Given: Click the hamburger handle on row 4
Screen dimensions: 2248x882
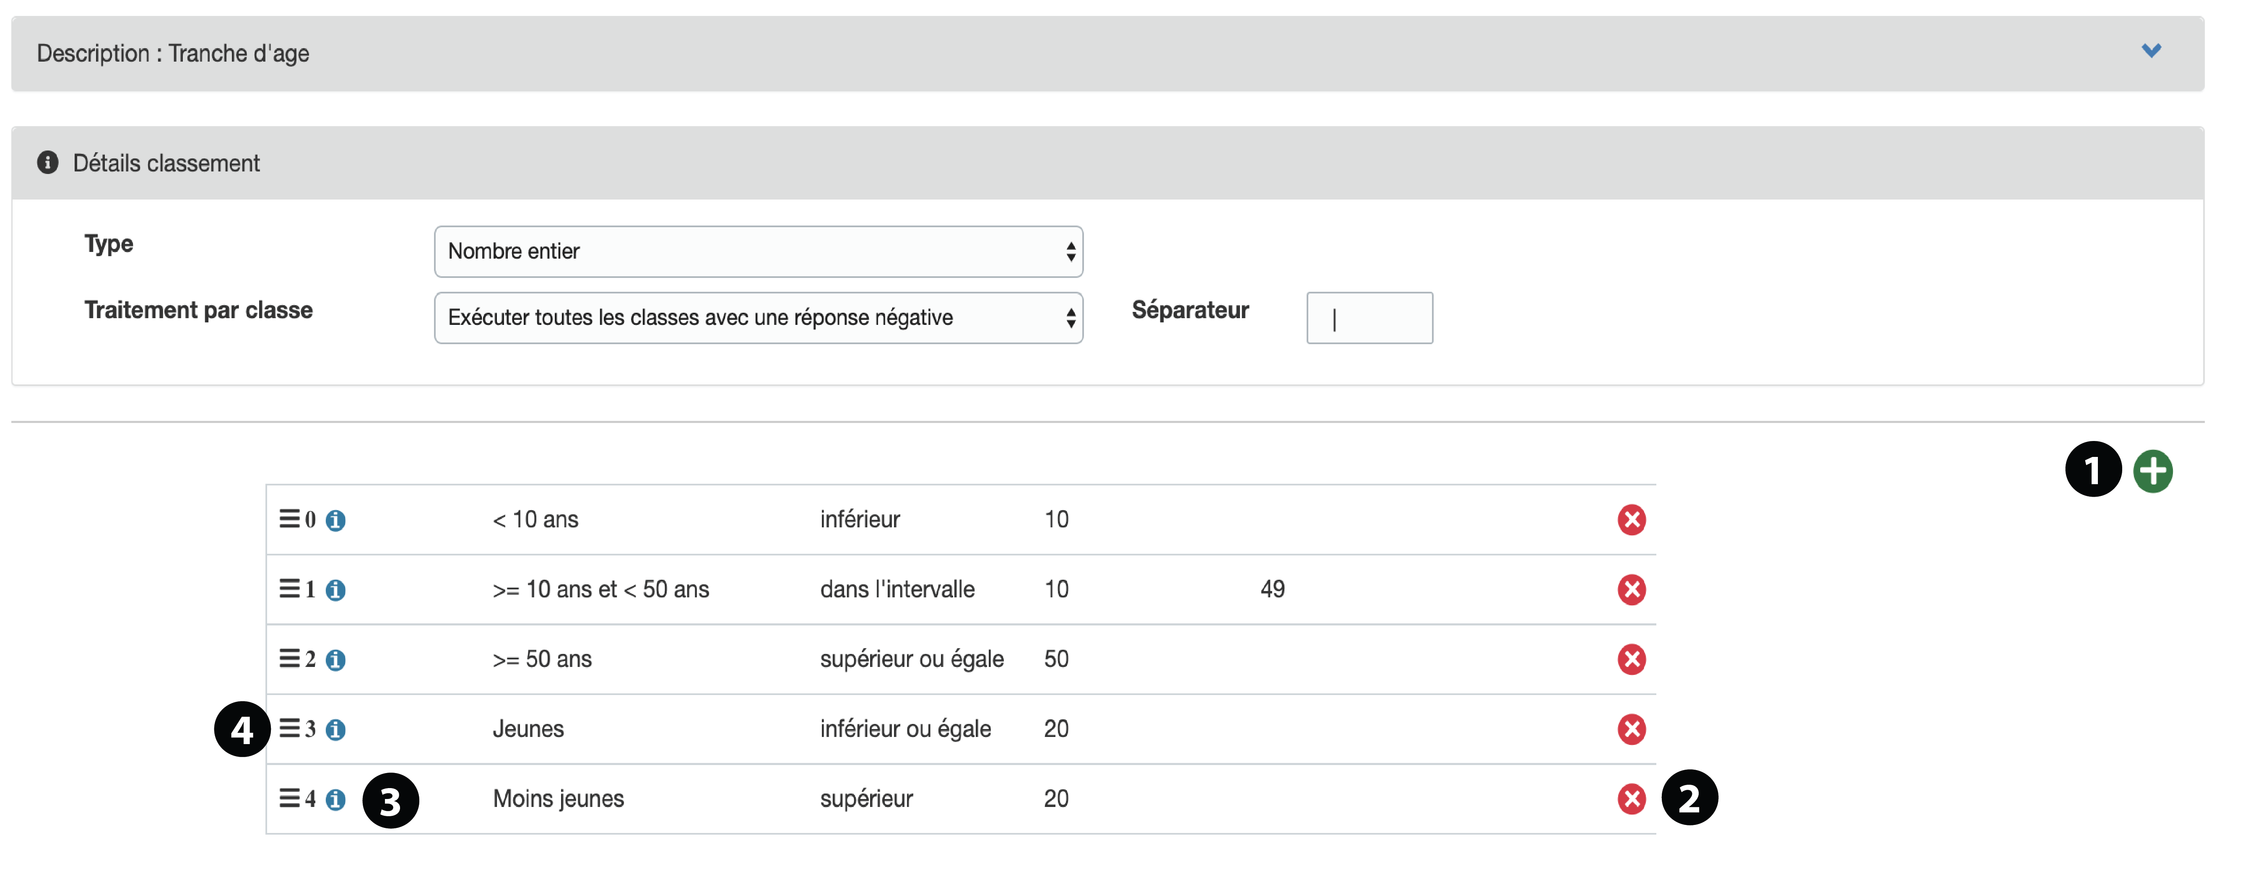Looking at the screenshot, I should point(289,798).
